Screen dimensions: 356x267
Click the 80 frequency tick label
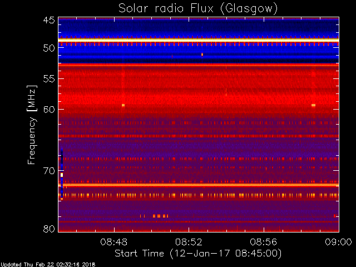[49, 229]
